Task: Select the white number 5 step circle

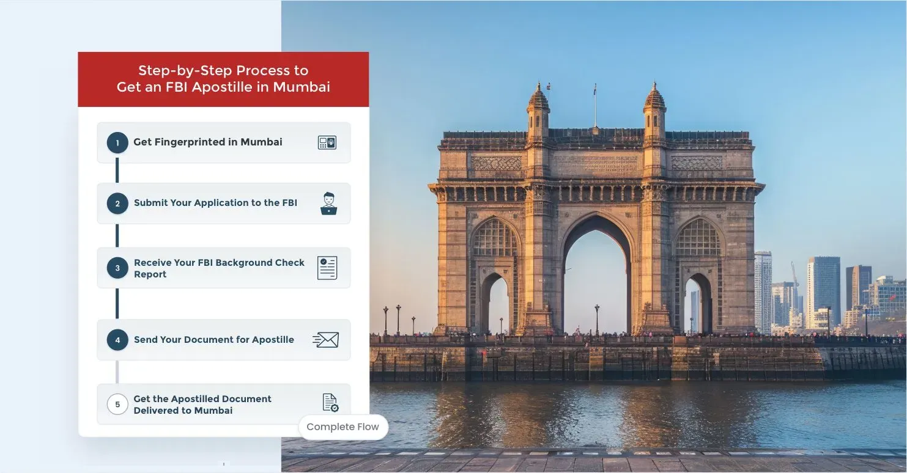Action: coord(117,404)
